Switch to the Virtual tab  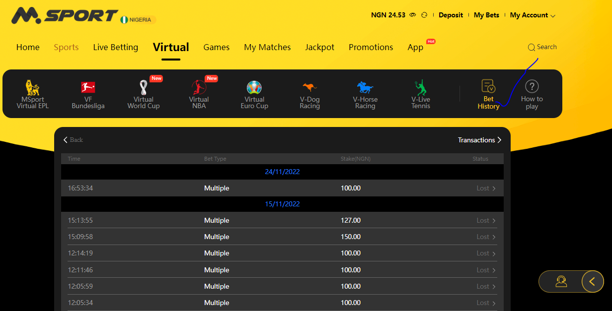(x=171, y=47)
